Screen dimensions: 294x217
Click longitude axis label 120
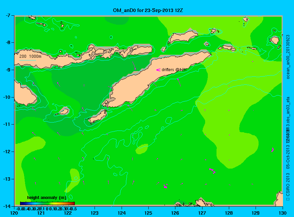pos(14,213)
